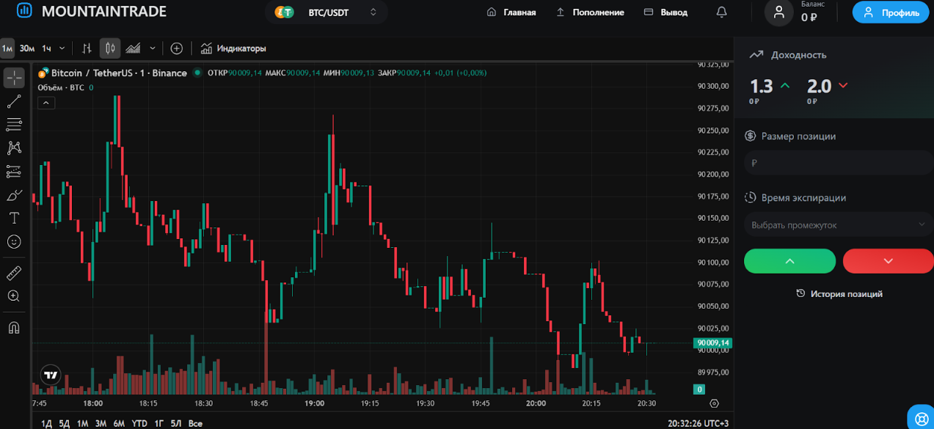Click the 90 009,14 current price label

pyautogui.click(x=712, y=342)
